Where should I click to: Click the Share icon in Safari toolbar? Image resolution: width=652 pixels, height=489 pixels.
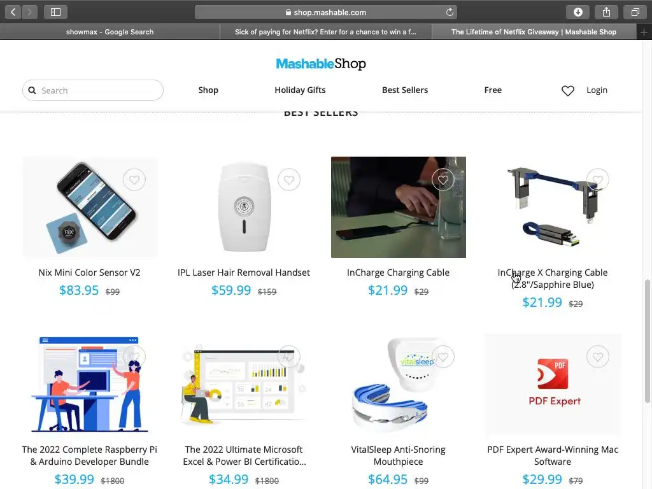pos(607,12)
